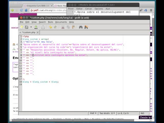Click the Open file icon in gedit
This screenshot has height=123, width=164.
26,27
